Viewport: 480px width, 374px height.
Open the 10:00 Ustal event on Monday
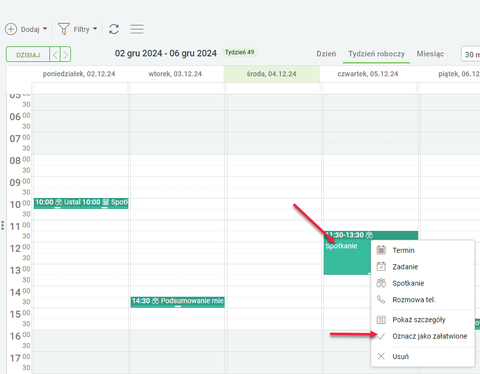click(57, 203)
